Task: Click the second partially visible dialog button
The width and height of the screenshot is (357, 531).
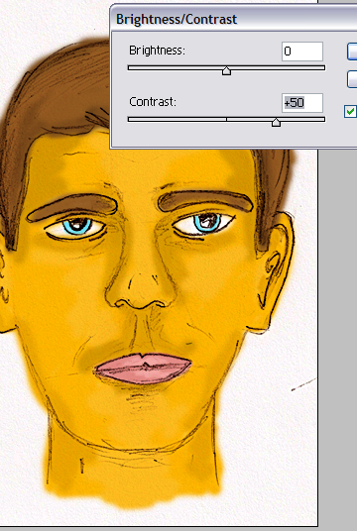Action: pyautogui.click(x=352, y=79)
